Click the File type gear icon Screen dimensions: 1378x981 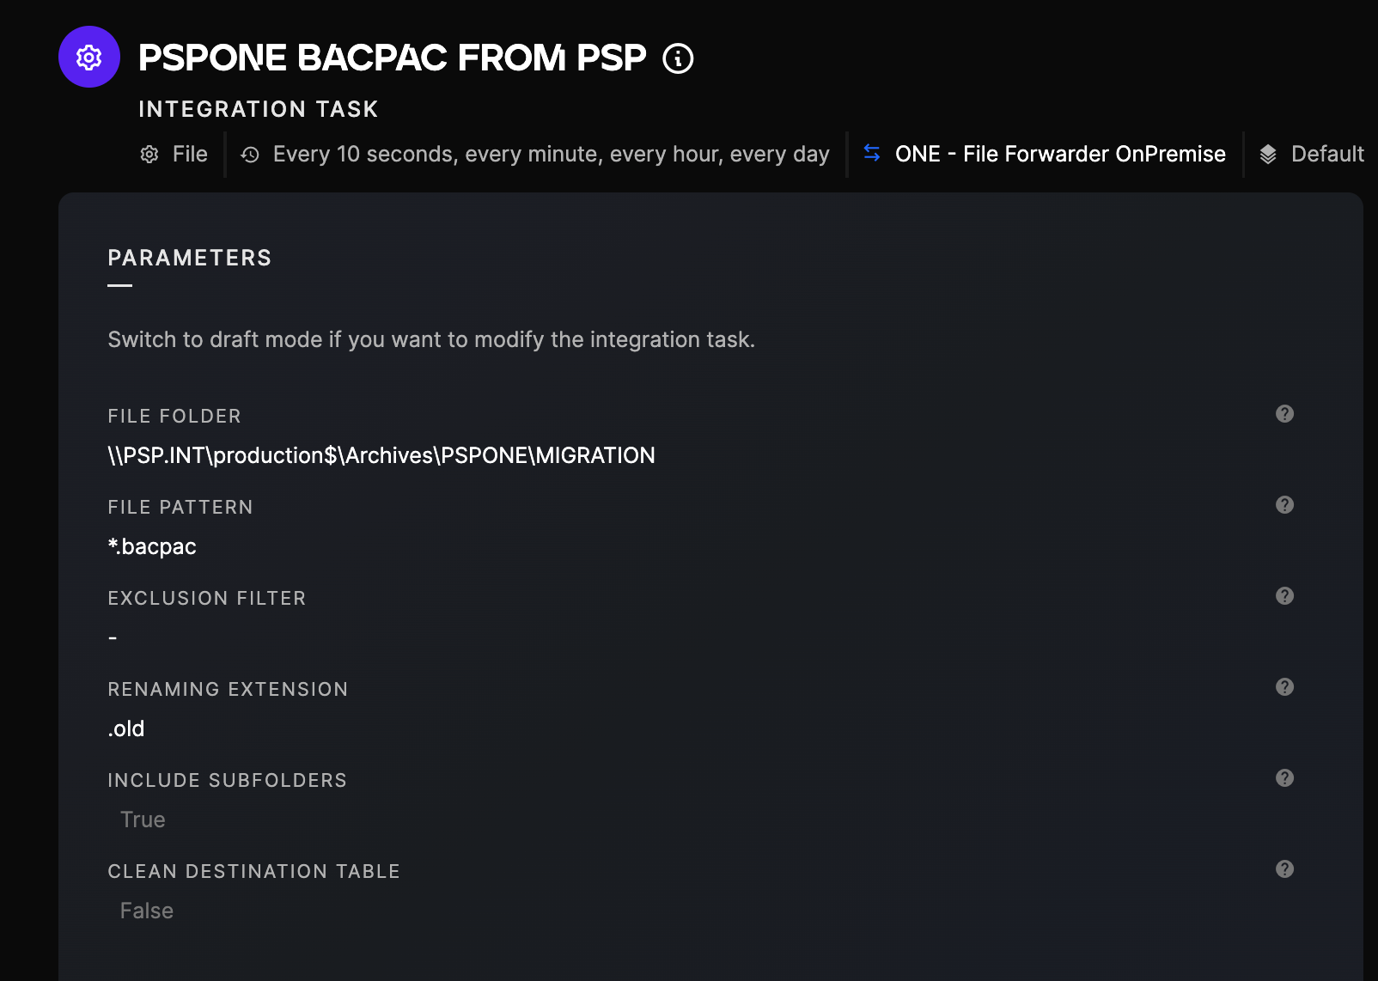point(149,155)
